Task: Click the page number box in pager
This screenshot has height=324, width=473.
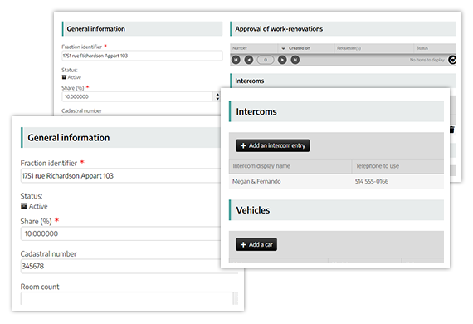Action: [266, 60]
